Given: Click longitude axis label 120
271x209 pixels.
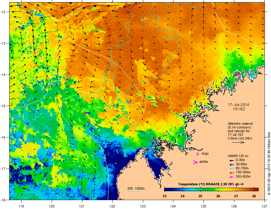Looking at the screenshot, I should pyautogui.click(x=52, y=206).
